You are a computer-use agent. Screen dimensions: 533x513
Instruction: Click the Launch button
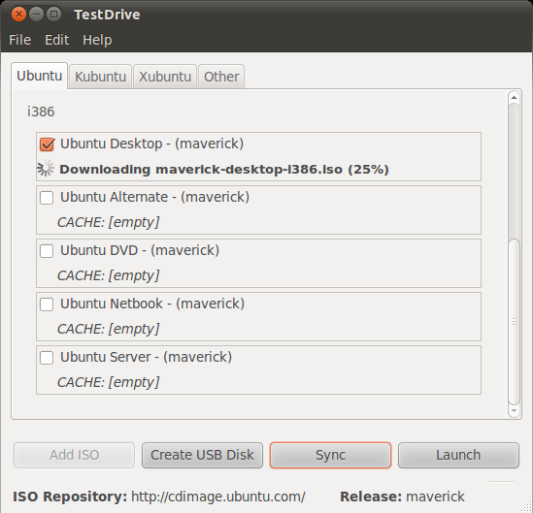458,455
